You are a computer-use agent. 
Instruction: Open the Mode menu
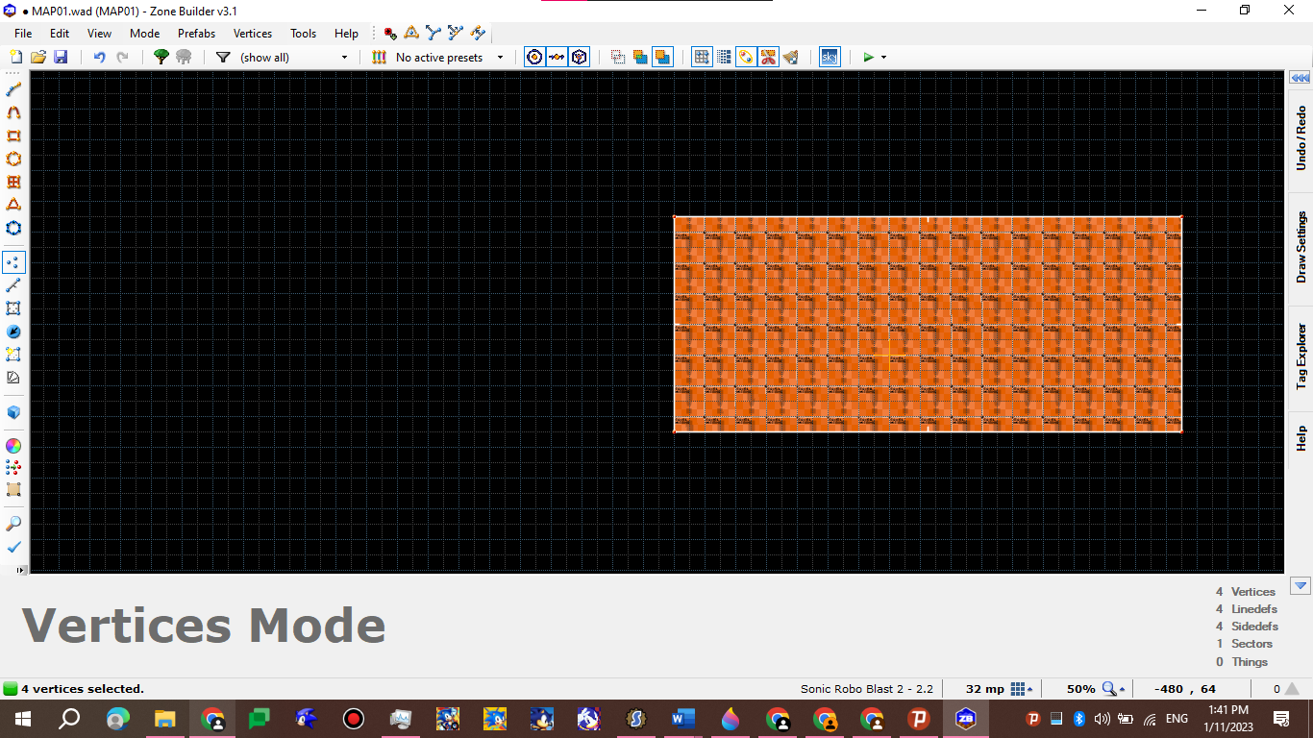pos(145,33)
